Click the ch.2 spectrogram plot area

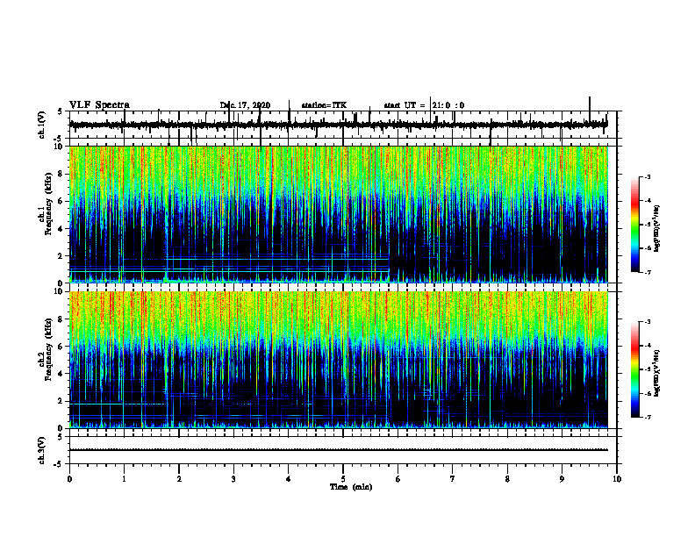[x=338, y=360]
